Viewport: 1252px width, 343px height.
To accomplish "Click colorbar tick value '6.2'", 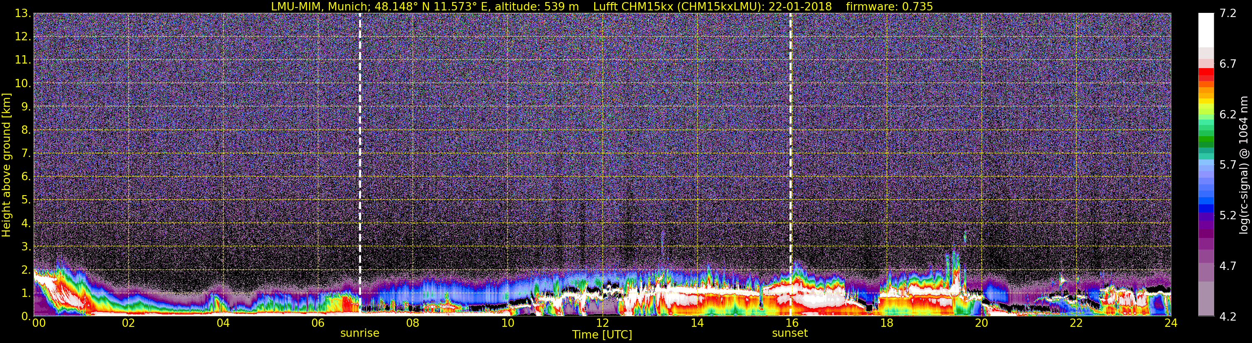I will coord(1228,114).
